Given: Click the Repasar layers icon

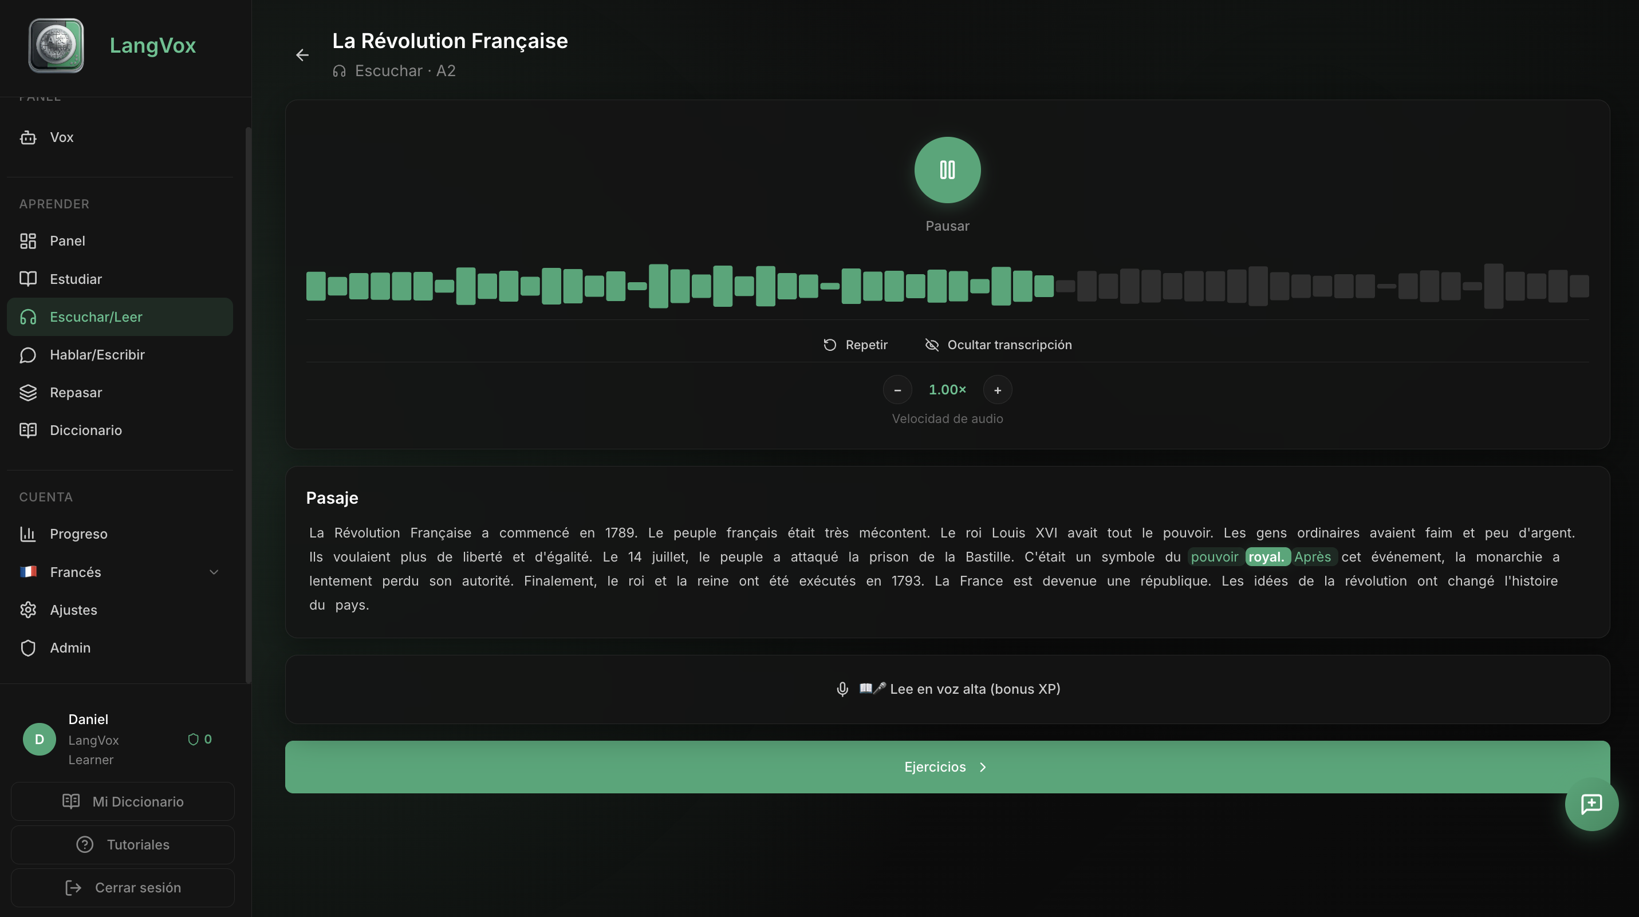Looking at the screenshot, I should click(28, 392).
